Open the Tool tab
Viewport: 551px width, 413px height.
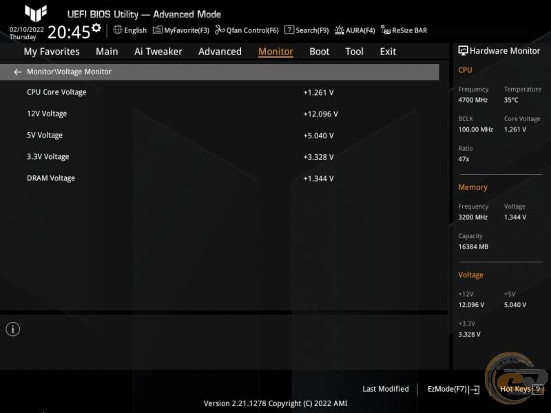coord(354,52)
